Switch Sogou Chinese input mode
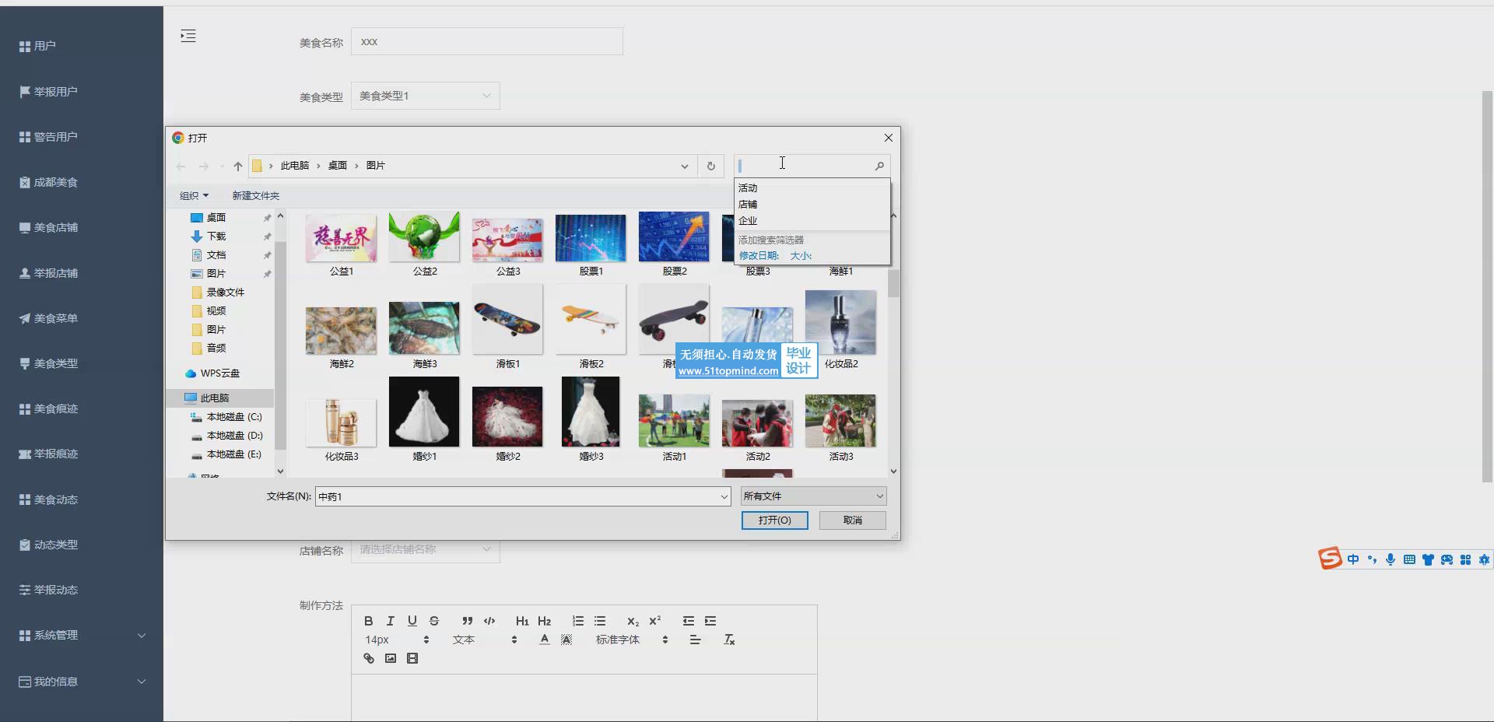1494x722 pixels. [x=1353, y=559]
